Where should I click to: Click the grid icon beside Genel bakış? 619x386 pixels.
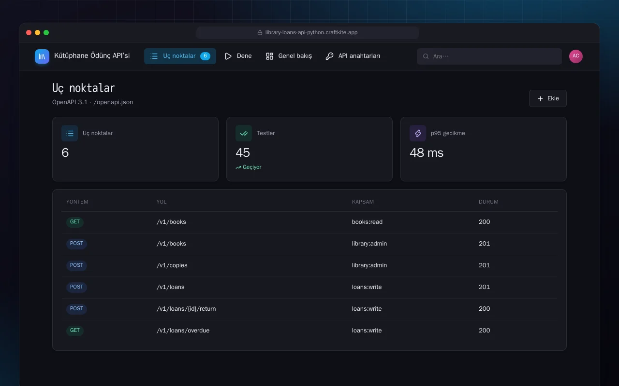(270, 56)
